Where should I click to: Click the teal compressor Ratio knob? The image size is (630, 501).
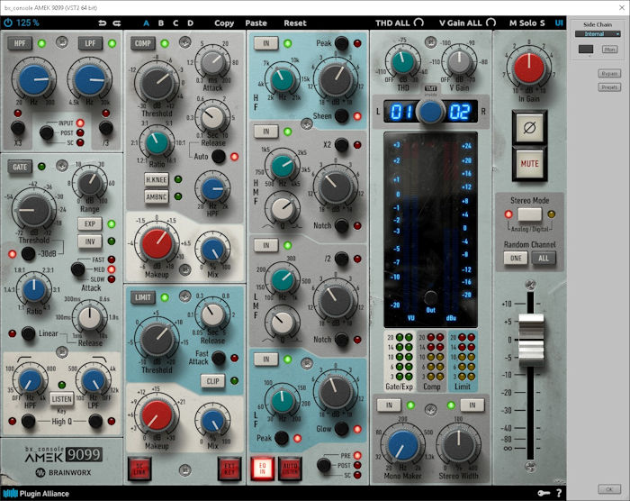click(x=157, y=143)
